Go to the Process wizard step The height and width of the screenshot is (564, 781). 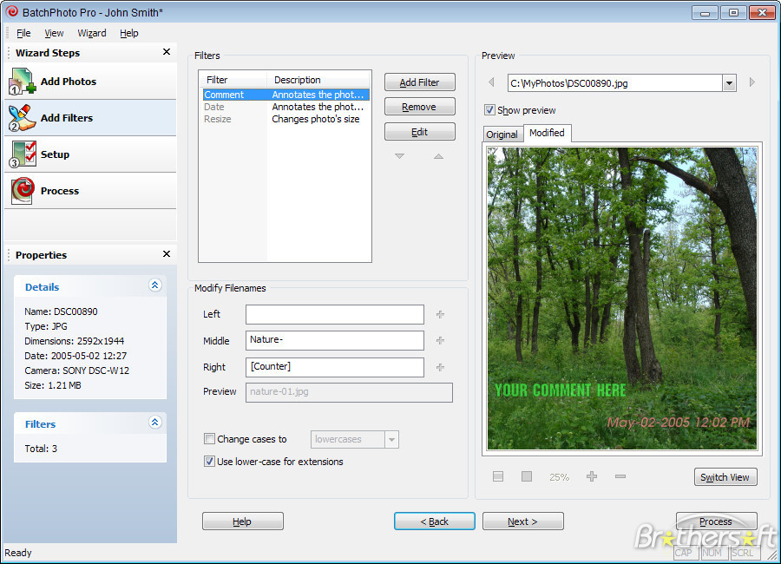click(x=59, y=191)
